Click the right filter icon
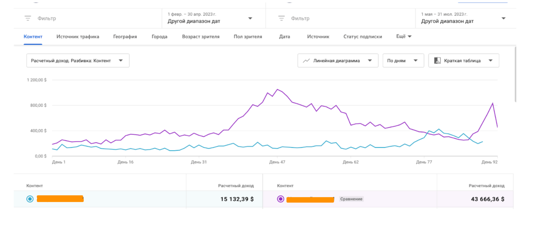The image size is (534, 226). click(x=282, y=18)
